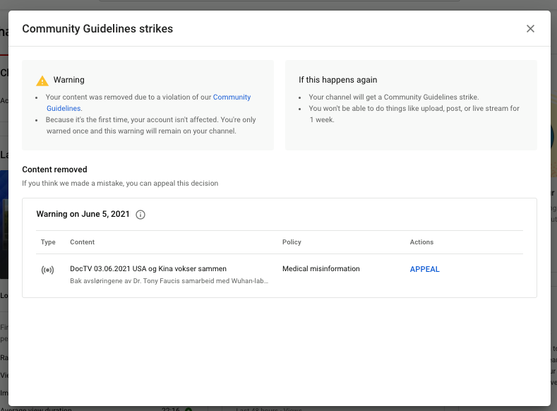Click the Medical misinformation policy text
557x411 pixels.
pos(321,268)
